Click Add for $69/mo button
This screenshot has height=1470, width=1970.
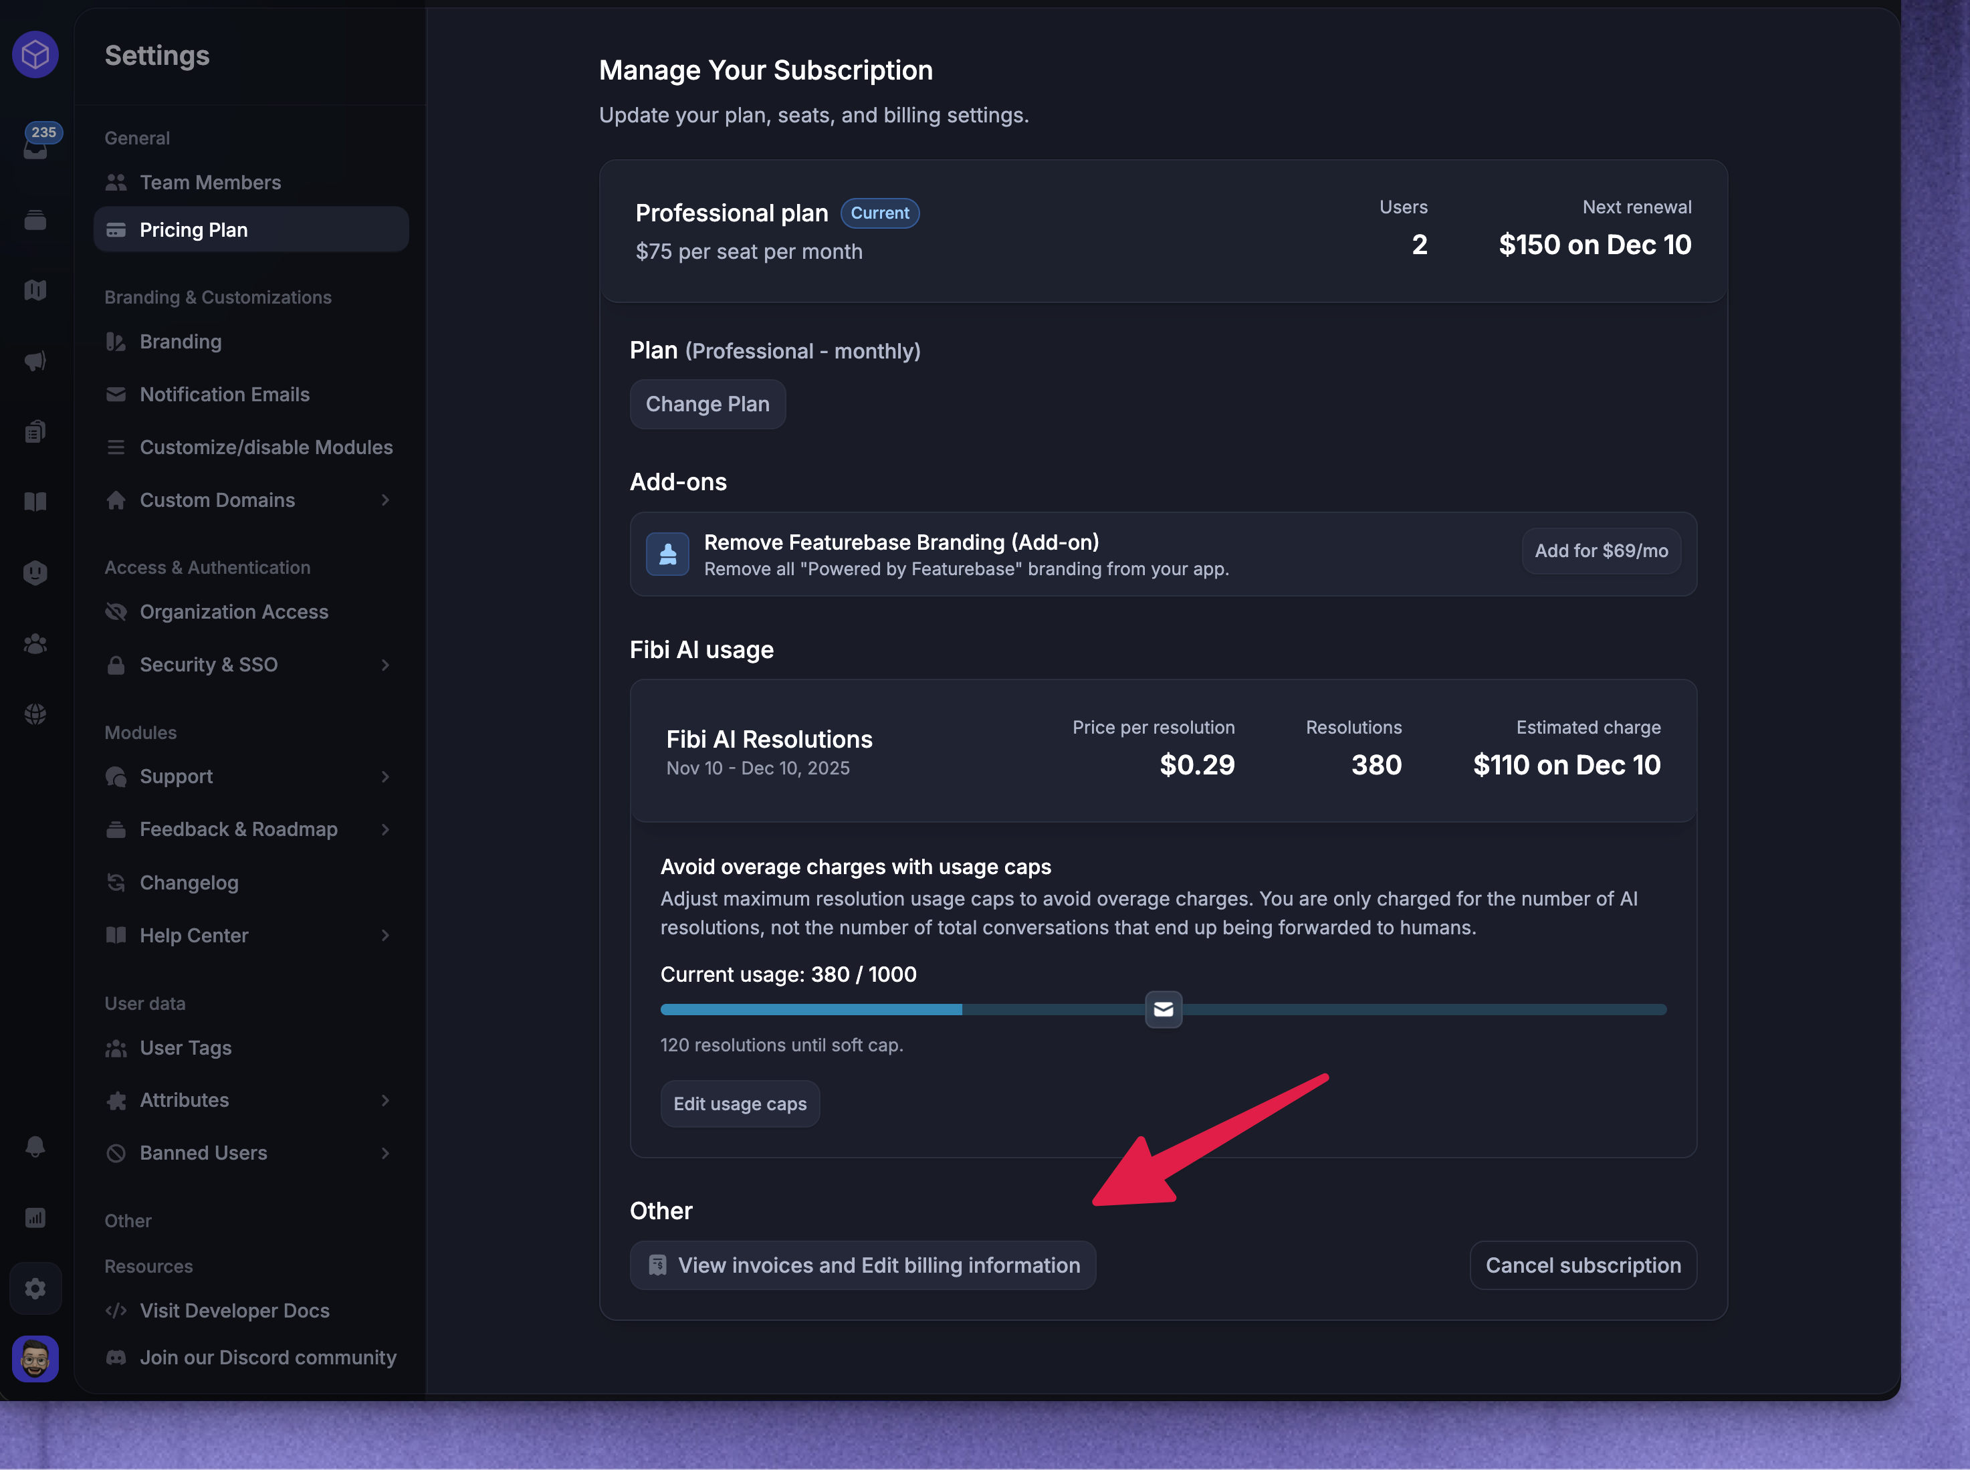1601,551
